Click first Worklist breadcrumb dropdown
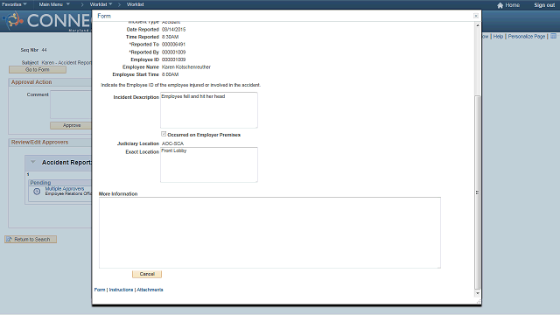 click(x=101, y=4)
